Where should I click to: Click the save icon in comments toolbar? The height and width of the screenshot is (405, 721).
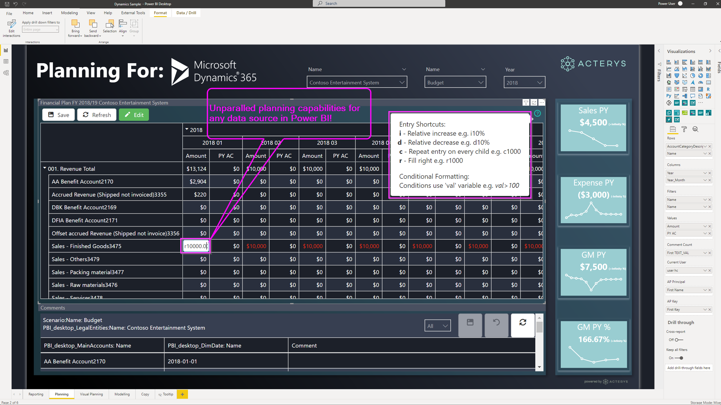pyautogui.click(x=470, y=324)
